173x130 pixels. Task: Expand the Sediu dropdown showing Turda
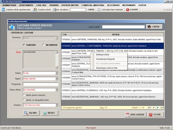coord(56,73)
